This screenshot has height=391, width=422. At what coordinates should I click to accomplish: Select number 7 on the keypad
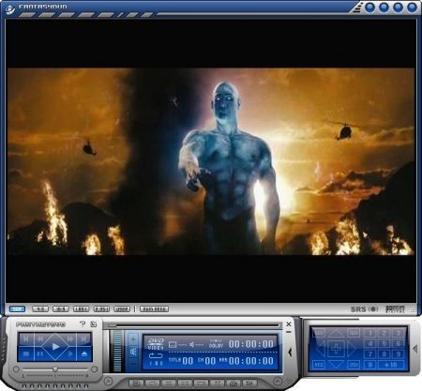(x=370, y=354)
